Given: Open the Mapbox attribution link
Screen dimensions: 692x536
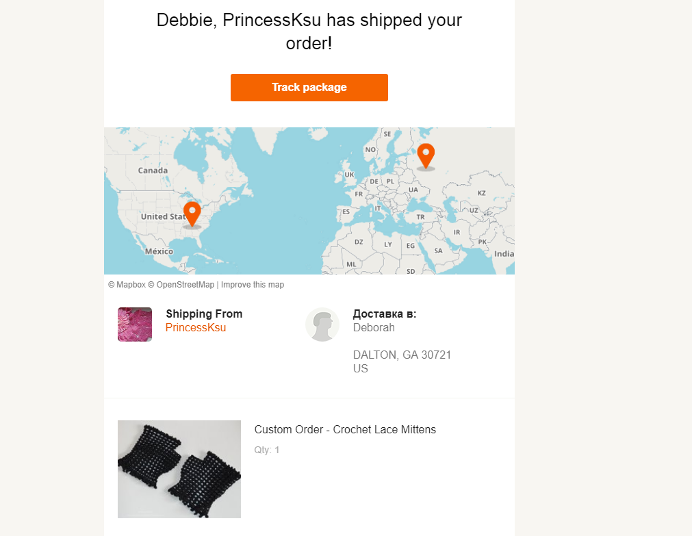Looking at the screenshot, I should [x=126, y=285].
